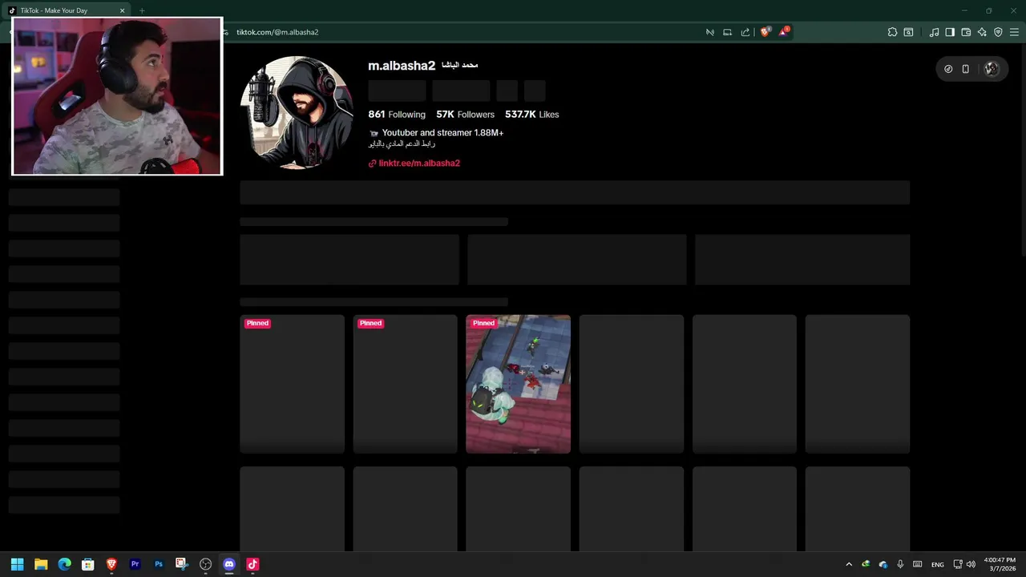Open the Brave Rewards triangle icon

point(783,32)
